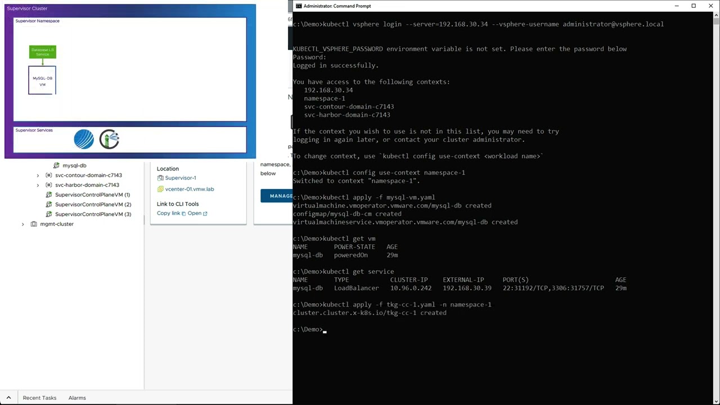Click 'Logged in successfully.' text
Screen dimensions: 720x405
coord(336,65)
